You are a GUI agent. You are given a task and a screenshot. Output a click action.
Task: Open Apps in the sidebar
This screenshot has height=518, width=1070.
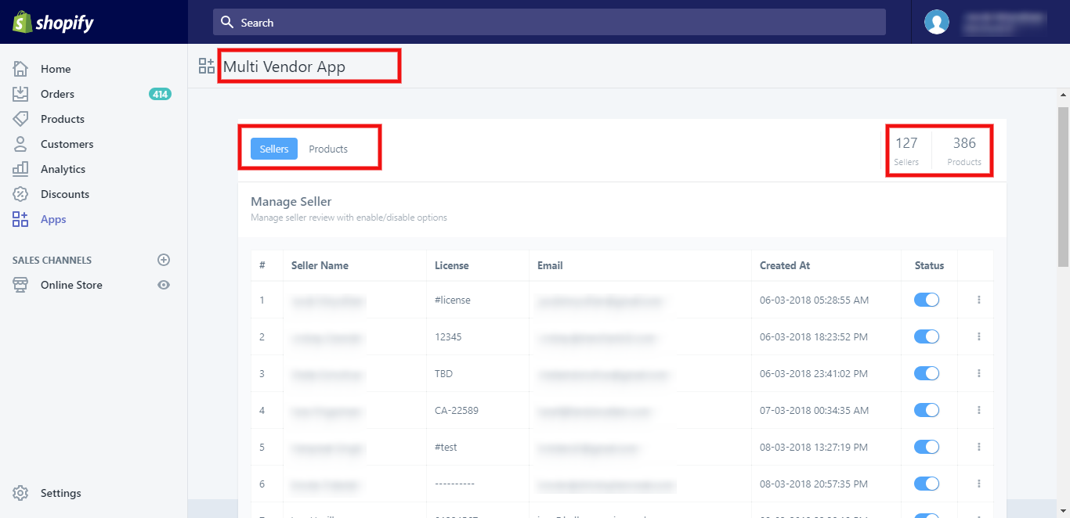(x=53, y=219)
